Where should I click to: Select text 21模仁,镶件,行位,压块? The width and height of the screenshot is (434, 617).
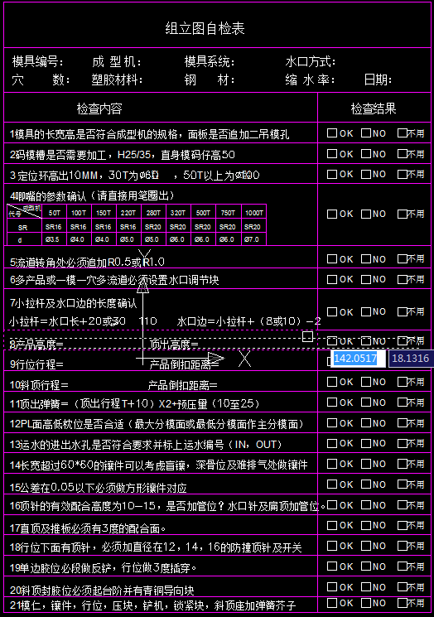click(70, 605)
